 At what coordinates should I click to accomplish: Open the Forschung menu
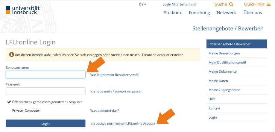click(x=199, y=13)
